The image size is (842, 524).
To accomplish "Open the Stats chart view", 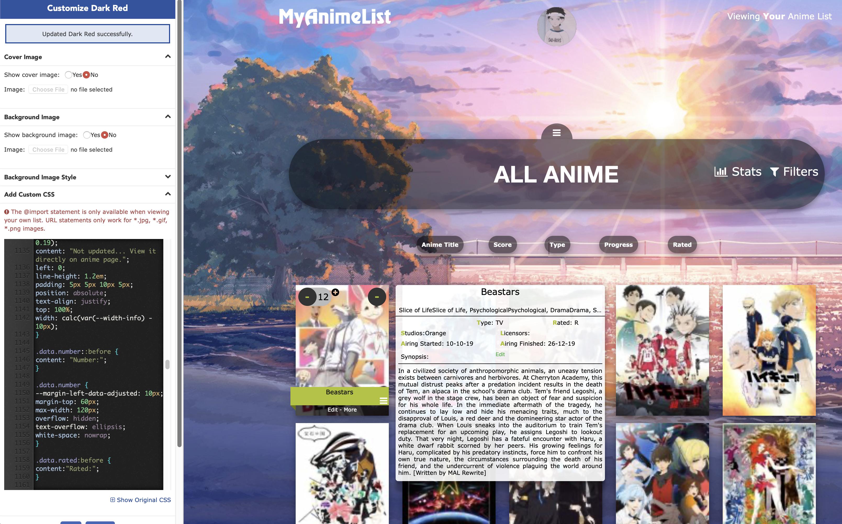I will (x=738, y=172).
